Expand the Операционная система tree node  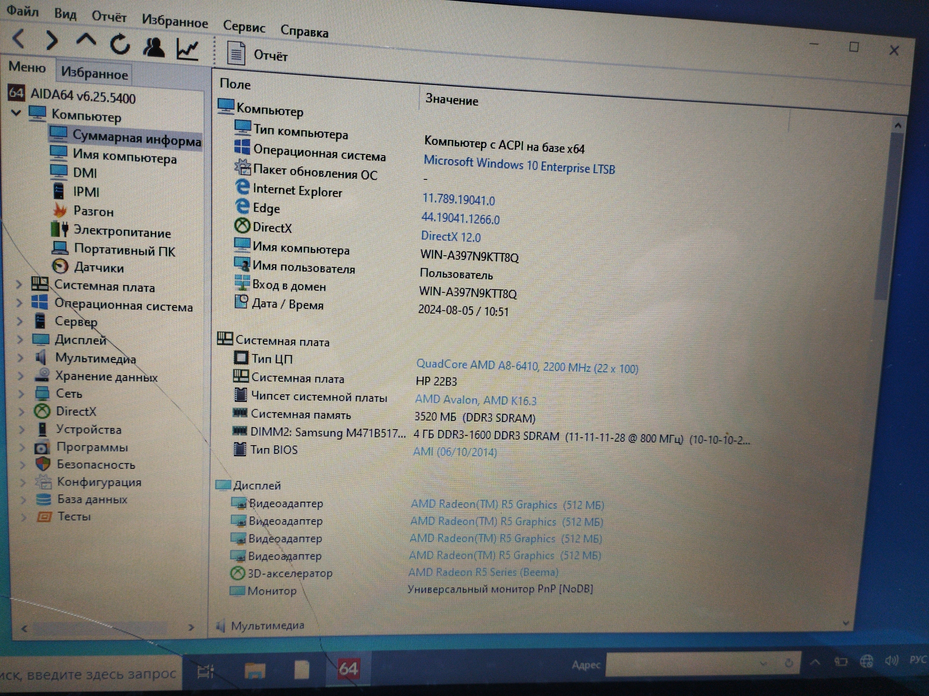tap(19, 303)
